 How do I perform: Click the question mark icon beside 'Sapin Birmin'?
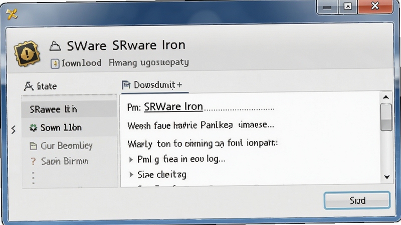click(33, 161)
